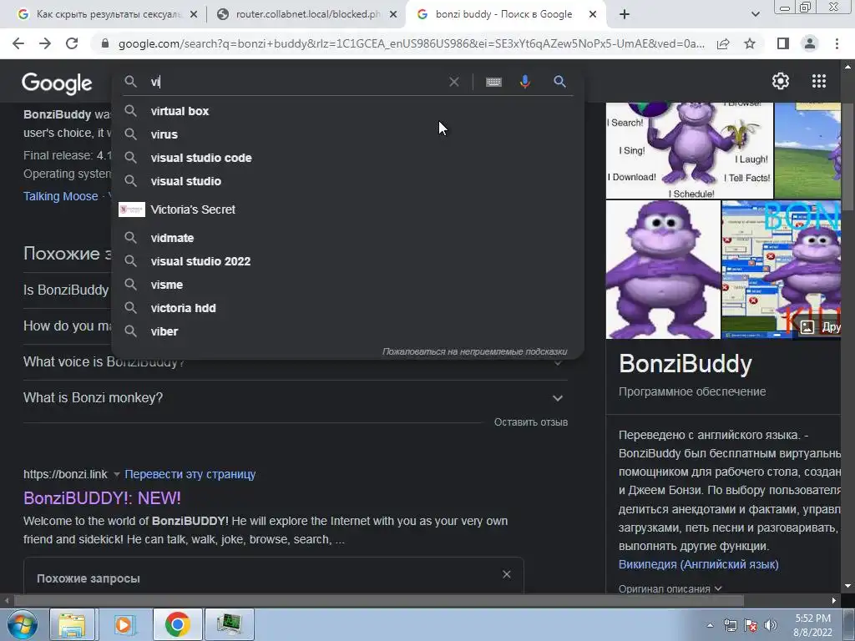The width and height of the screenshot is (855, 641).
Task: Choose the 'virtual box' suggestion
Action: (348, 111)
